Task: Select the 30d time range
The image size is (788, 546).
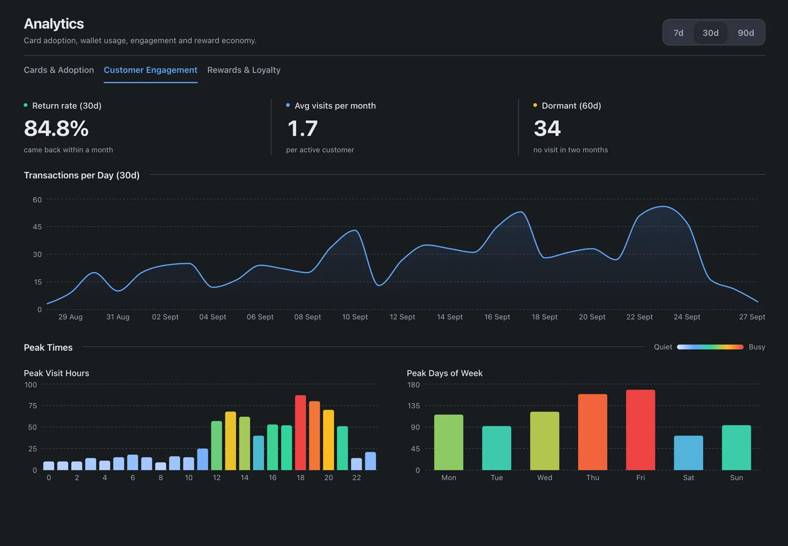Action: click(710, 33)
